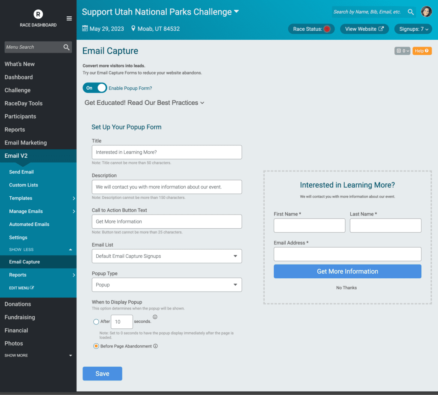Click the orange Help button
This screenshot has height=395, width=438.
click(x=422, y=51)
